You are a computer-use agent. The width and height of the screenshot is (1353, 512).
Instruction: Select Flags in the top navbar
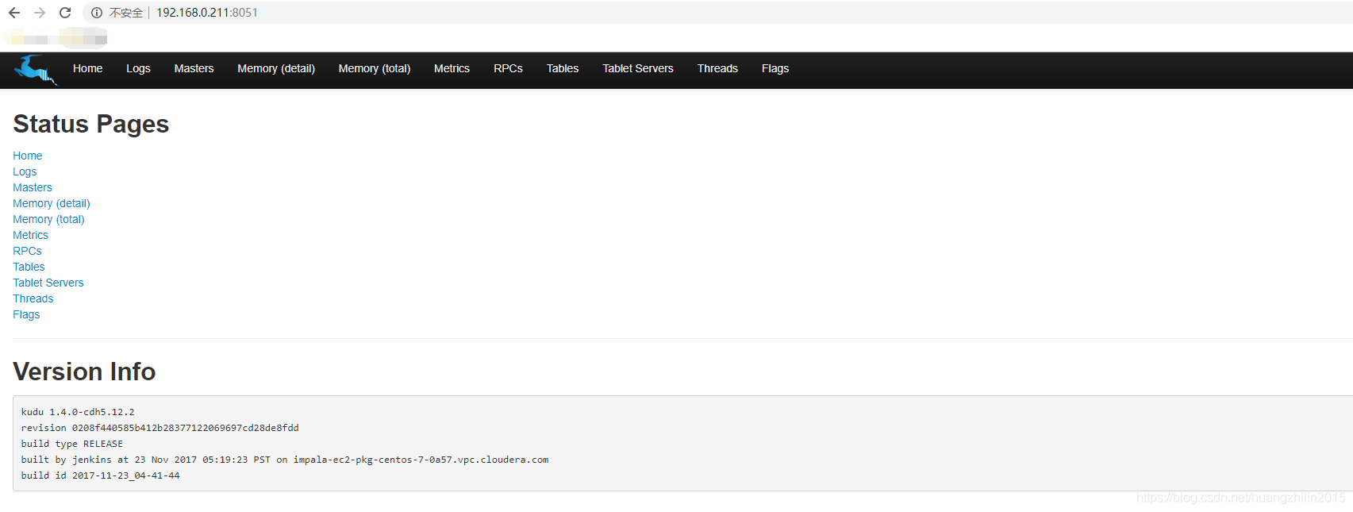coord(775,69)
